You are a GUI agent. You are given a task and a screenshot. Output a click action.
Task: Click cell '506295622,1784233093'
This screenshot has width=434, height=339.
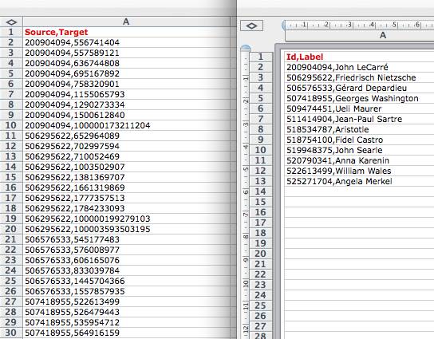pos(126,208)
